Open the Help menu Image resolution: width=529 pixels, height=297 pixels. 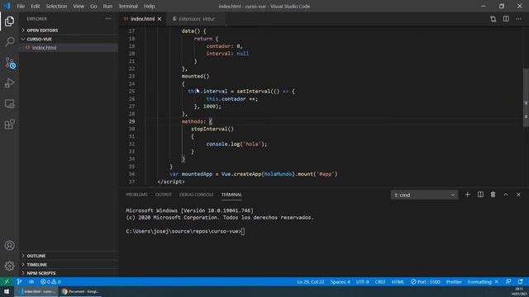coord(149,6)
